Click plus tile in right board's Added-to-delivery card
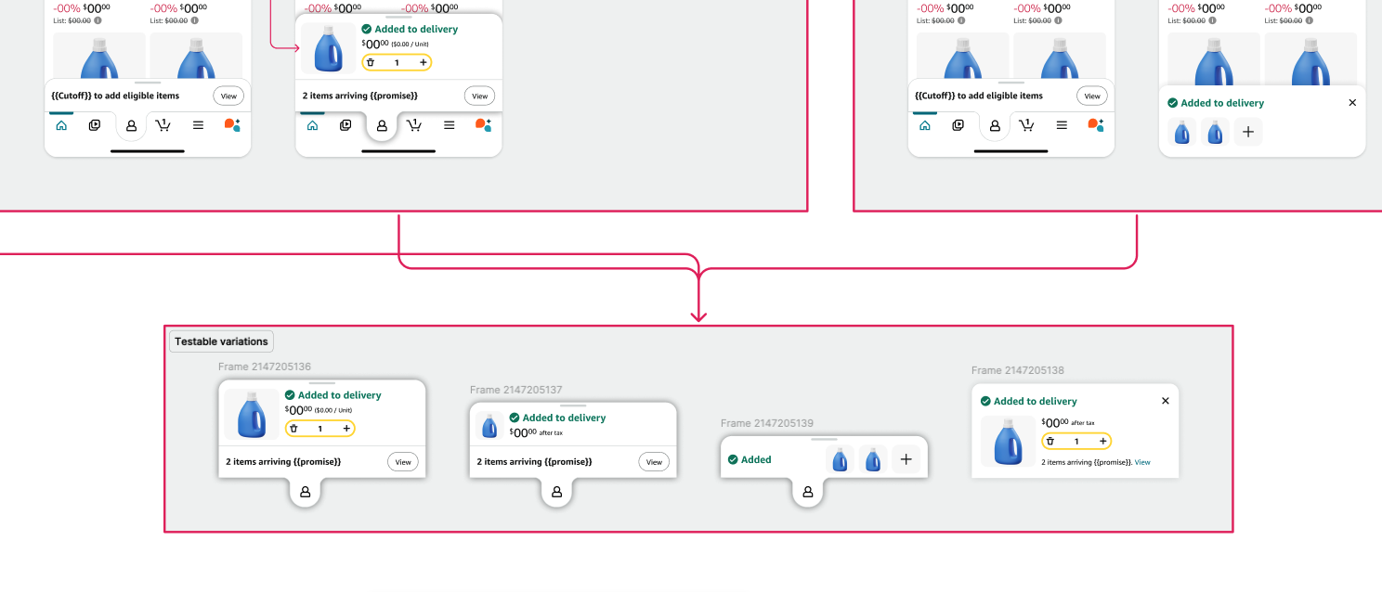 pos(1248,133)
